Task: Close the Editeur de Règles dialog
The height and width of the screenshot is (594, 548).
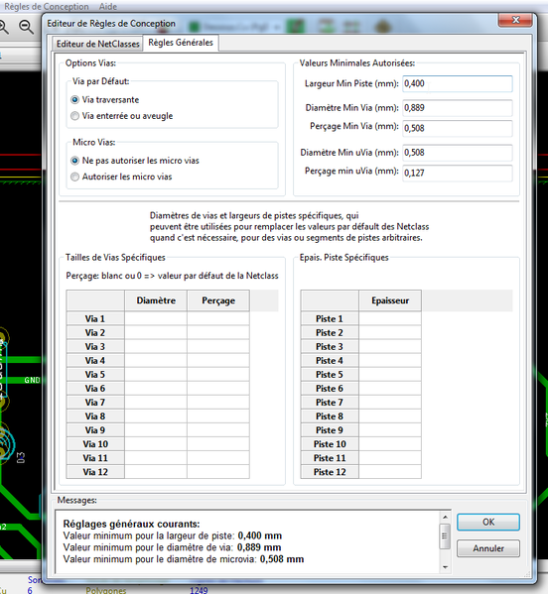Action: pos(516,20)
